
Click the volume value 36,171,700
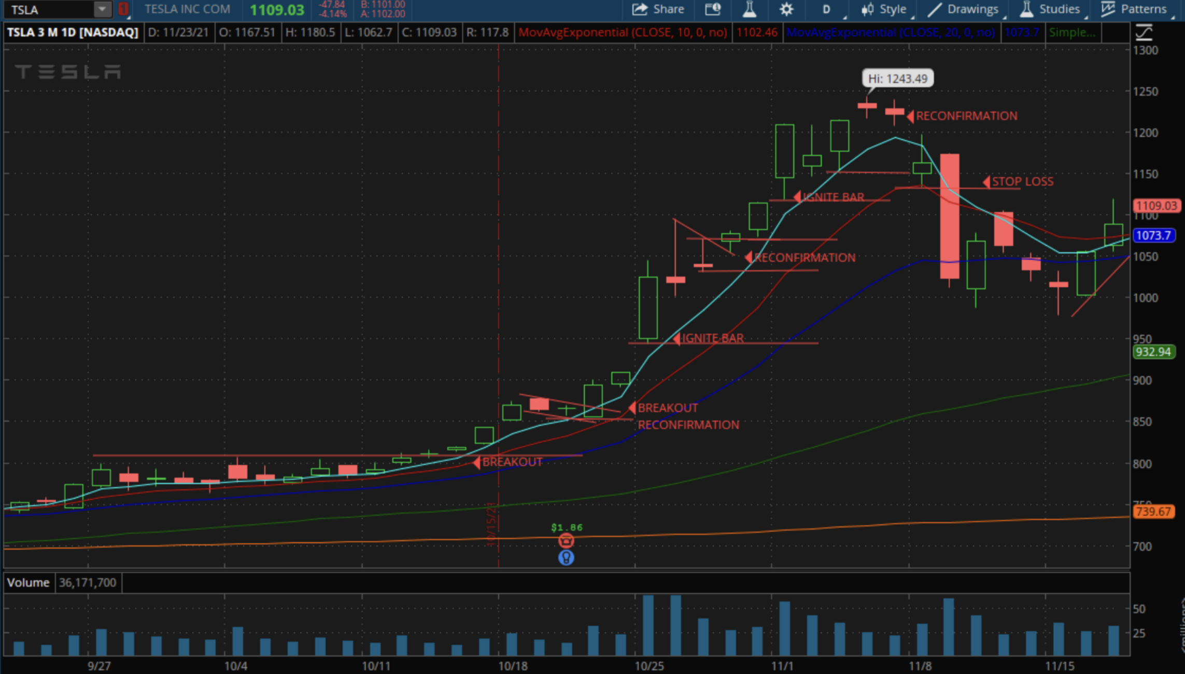tap(88, 582)
